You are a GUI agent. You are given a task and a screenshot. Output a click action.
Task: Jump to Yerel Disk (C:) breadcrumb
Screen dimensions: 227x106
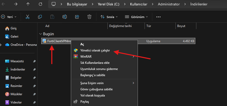pyautogui.click(x=108, y=4)
